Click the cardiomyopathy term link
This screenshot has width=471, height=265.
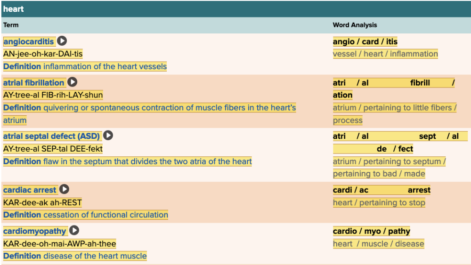coord(35,232)
